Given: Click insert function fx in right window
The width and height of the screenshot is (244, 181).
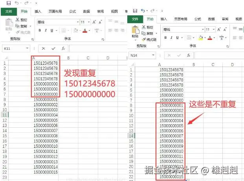Looking at the screenshot, I should tap(189, 55).
